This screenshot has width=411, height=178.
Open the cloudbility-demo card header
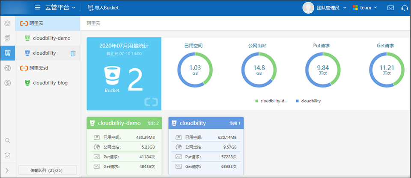point(124,123)
